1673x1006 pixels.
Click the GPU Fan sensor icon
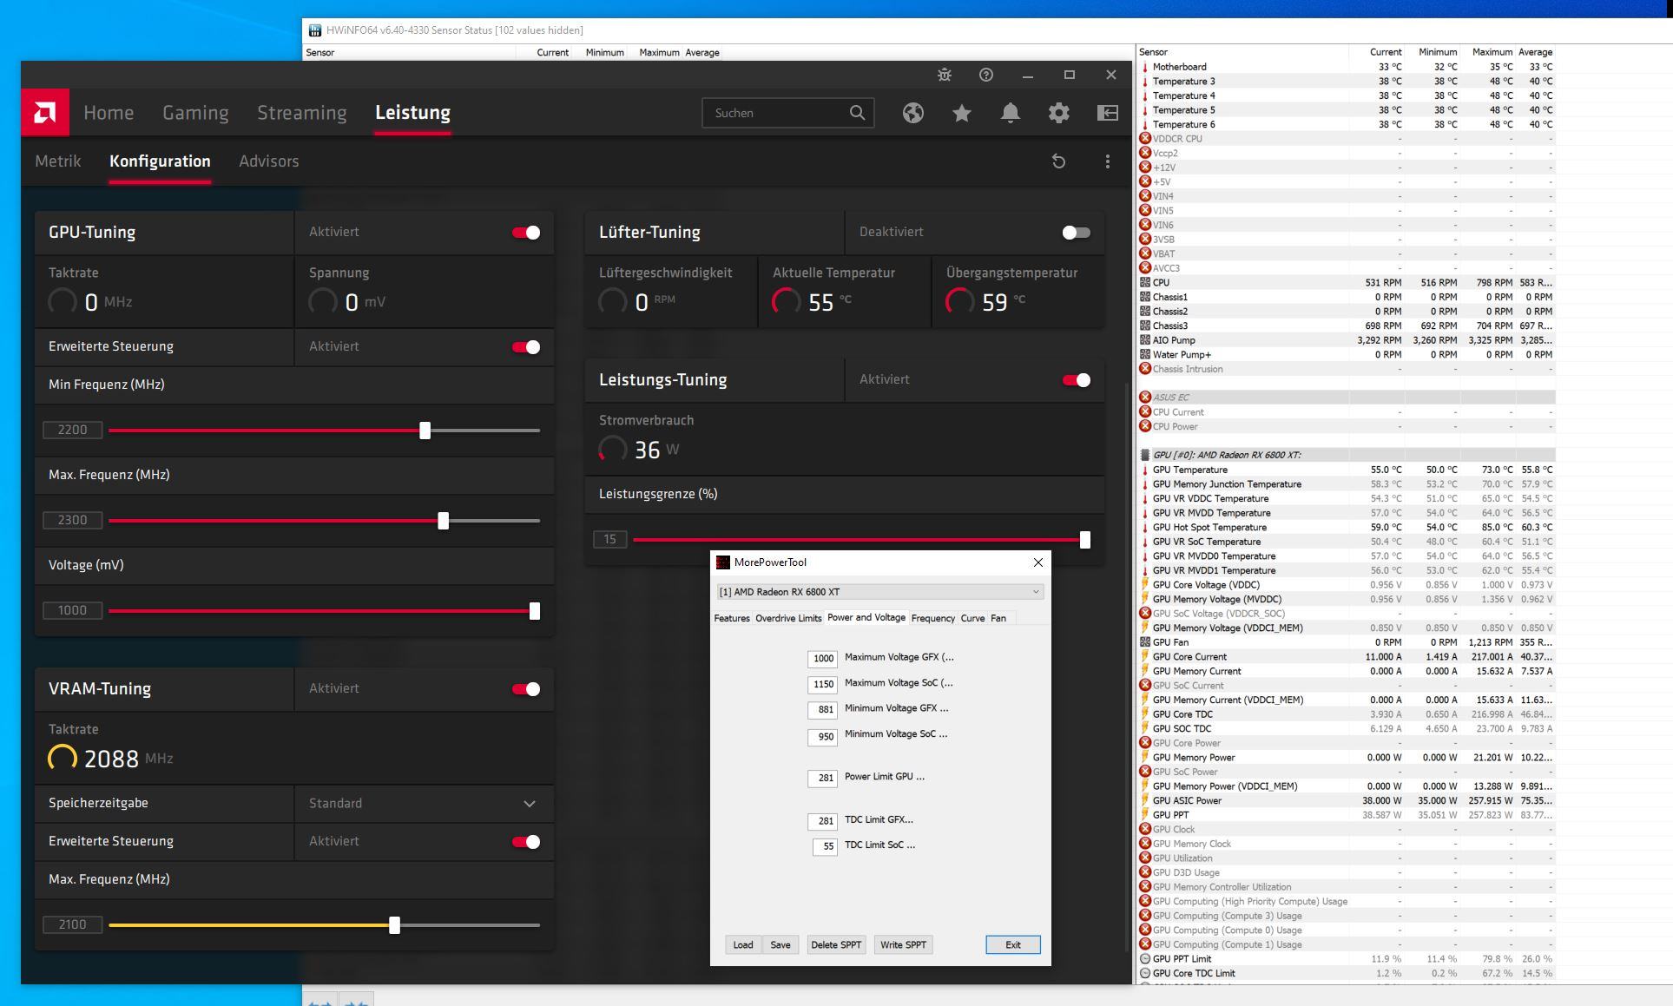tap(1145, 642)
